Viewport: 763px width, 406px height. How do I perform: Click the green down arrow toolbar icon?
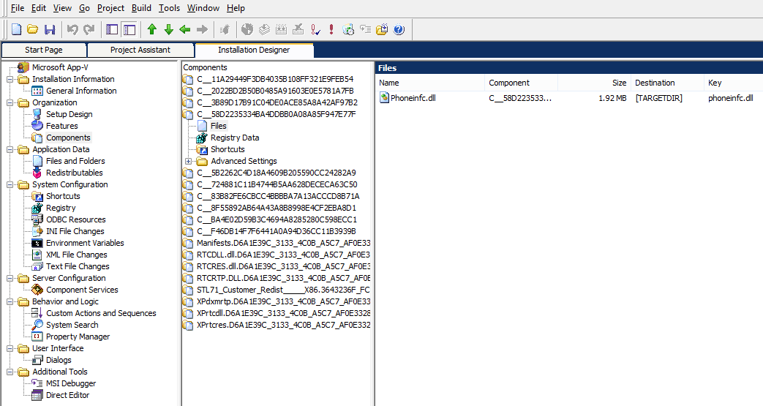[x=168, y=30]
